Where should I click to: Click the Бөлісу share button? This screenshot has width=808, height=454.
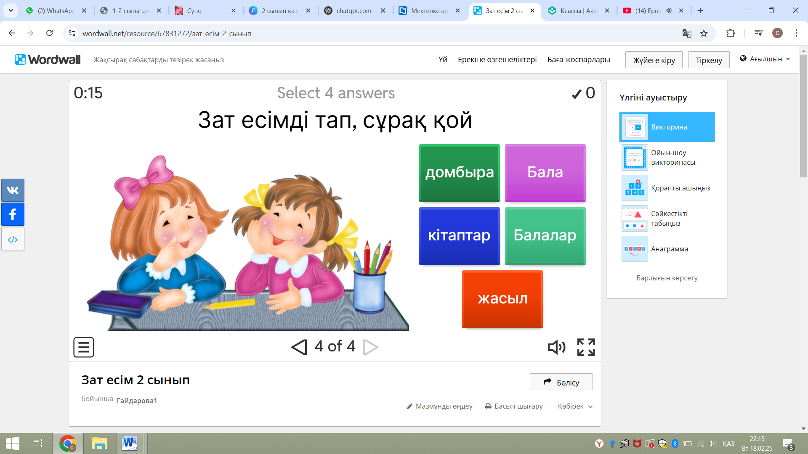coord(561,382)
